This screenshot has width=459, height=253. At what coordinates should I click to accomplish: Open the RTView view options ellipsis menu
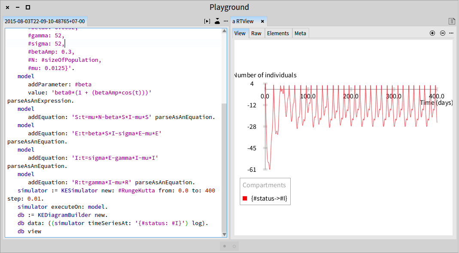tap(451, 33)
